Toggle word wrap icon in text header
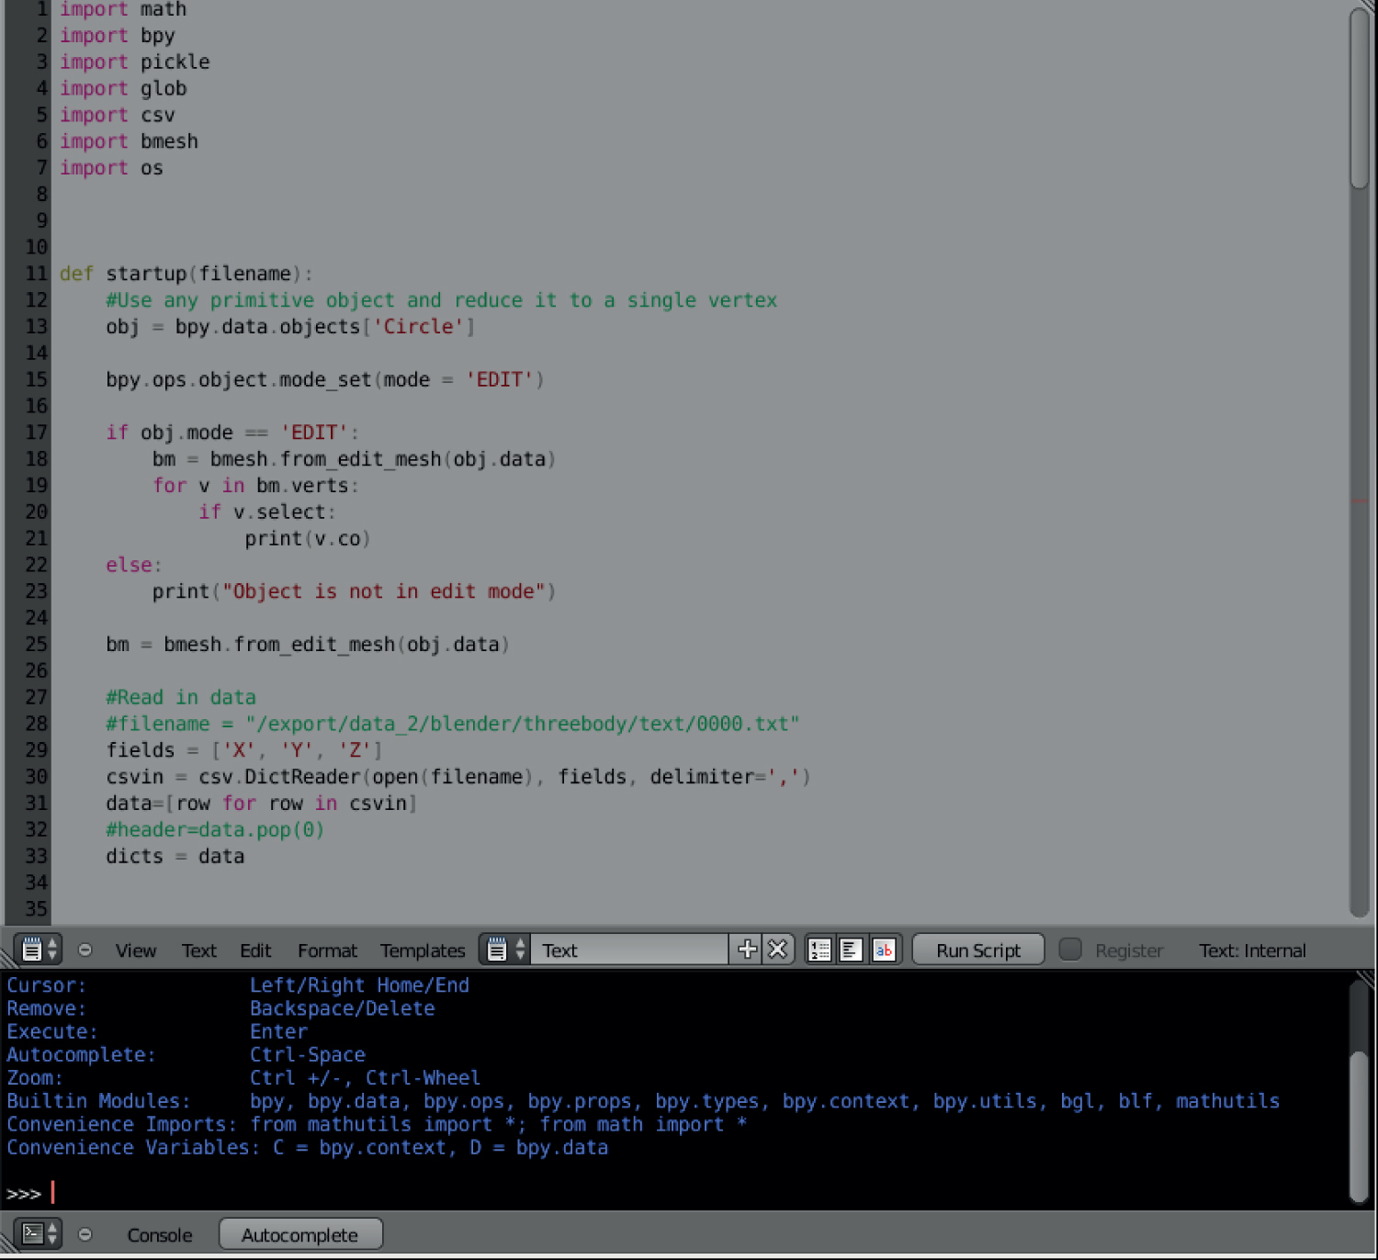1378x1260 pixels. click(x=852, y=950)
